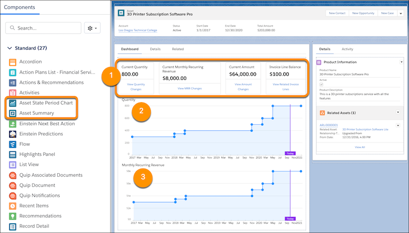409x233 pixels.
Task: Click the Today marker on Monthly Recurring Revenue chart
Action: point(290,219)
